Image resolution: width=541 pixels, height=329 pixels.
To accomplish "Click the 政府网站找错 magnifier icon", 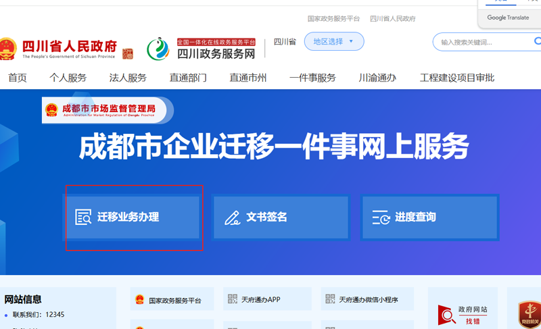I will [x=447, y=315].
